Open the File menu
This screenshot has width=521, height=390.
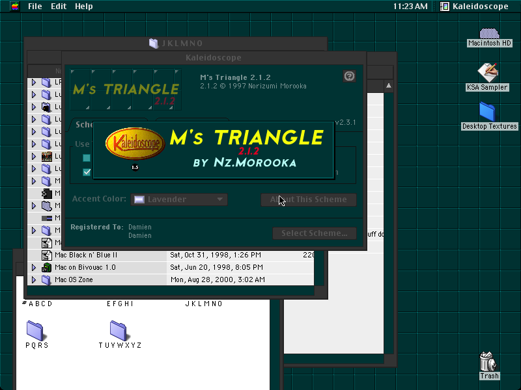click(35, 6)
